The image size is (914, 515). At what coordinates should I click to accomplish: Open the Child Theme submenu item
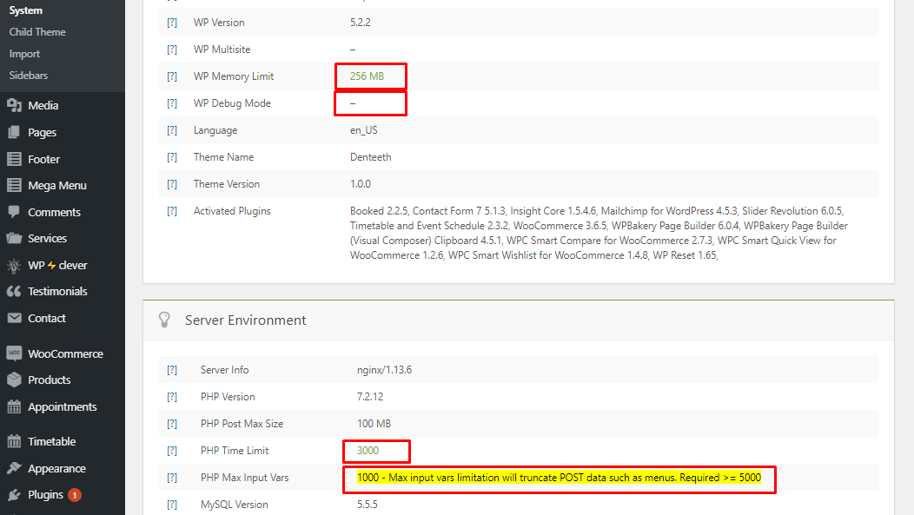click(x=37, y=32)
